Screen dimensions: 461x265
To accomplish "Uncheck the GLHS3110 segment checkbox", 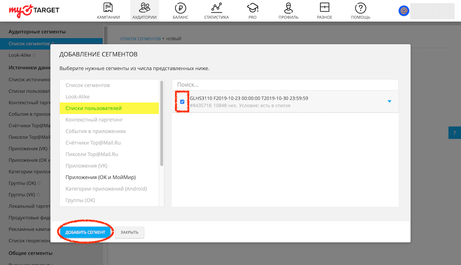I will pyautogui.click(x=182, y=102).
